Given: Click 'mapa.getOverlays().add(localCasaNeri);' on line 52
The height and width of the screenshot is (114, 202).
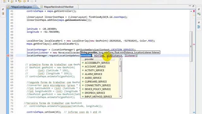Looking at the screenshot, I should click(53, 44).
